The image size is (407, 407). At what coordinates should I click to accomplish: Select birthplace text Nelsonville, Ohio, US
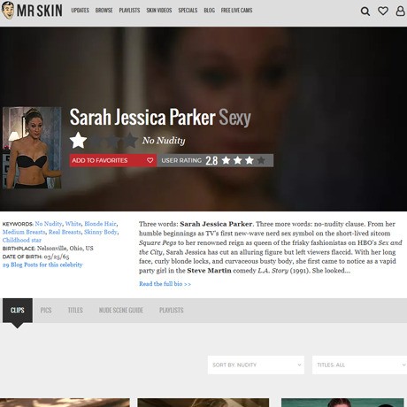click(x=65, y=248)
